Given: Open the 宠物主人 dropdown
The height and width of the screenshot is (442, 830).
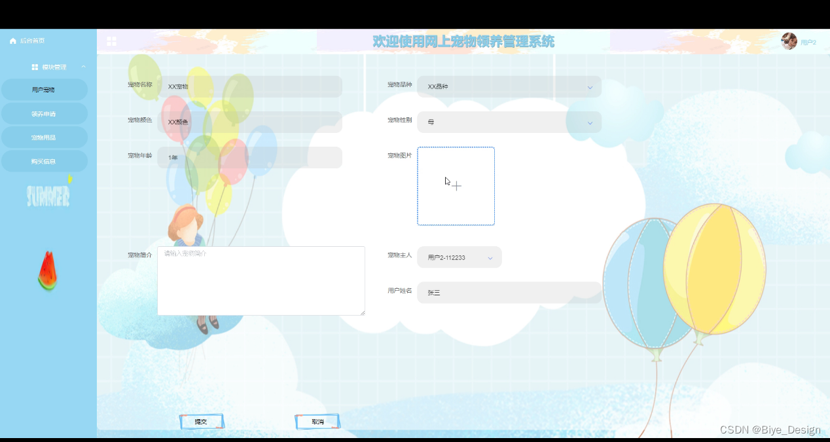Looking at the screenshot, I should pyautogui.click(x=460, y=257).
